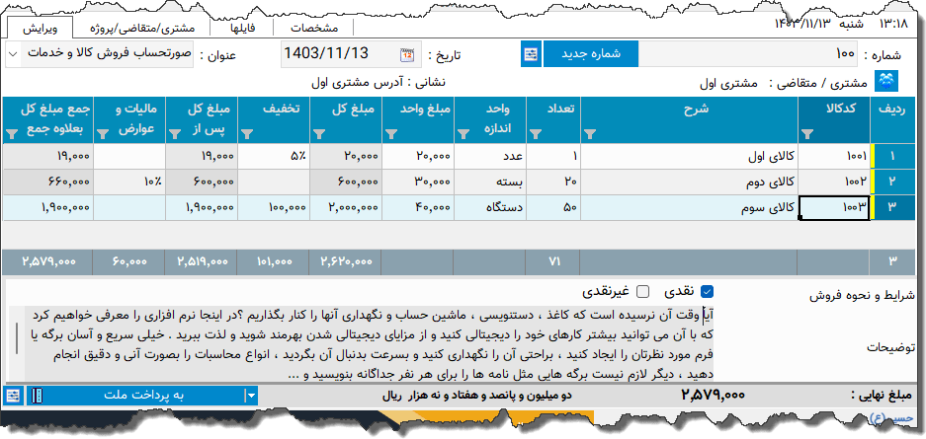This screenshot has width=926, height=439.
Task: Open filter on مالیات و عوارض column
Action: (103, 135)
